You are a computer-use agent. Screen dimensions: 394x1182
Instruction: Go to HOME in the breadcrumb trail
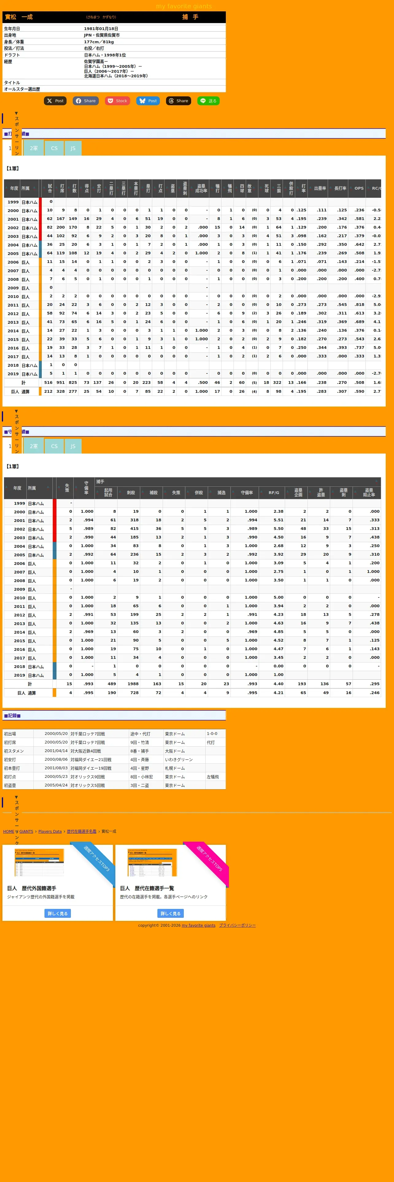pyautogui.click(x=8, y=832)
